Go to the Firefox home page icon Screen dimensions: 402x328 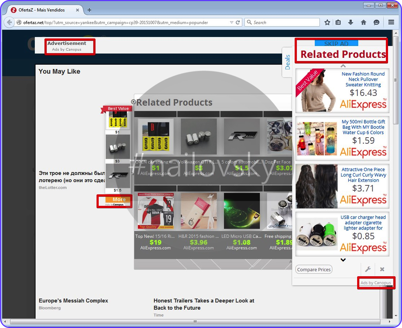click(x=364, y=22)
